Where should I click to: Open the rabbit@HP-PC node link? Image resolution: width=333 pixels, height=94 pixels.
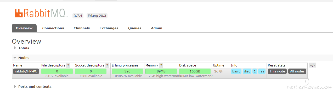26,71
